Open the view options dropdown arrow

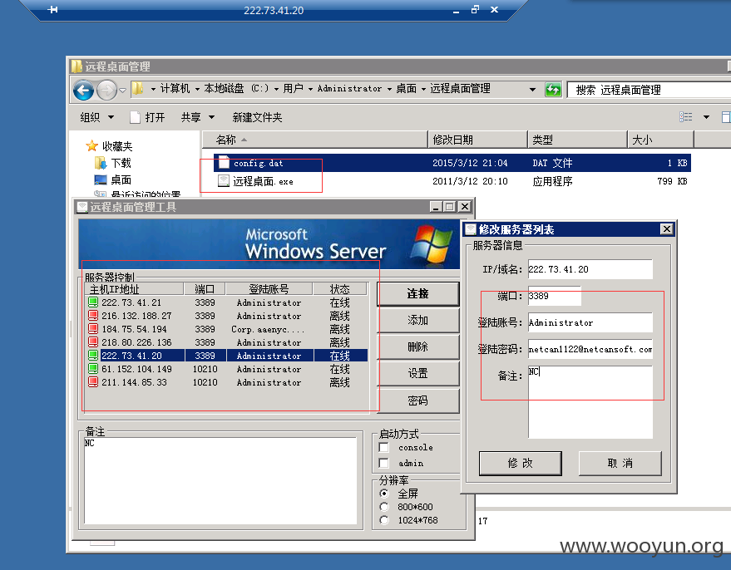coord(706,117)
